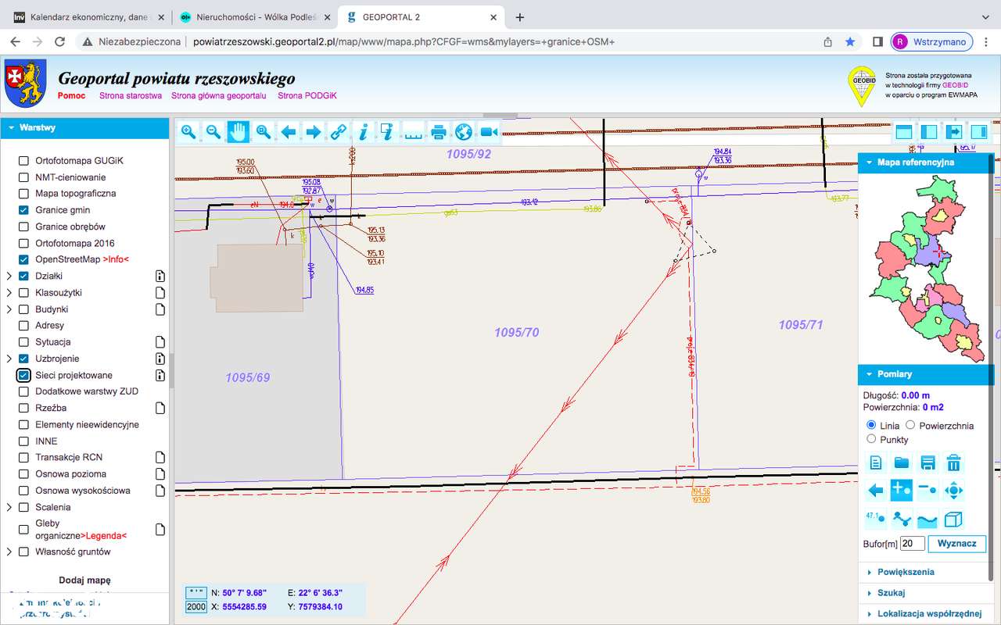Expand the Działki layer tree
Screen dimensions: 1001x625
point(9,276)
